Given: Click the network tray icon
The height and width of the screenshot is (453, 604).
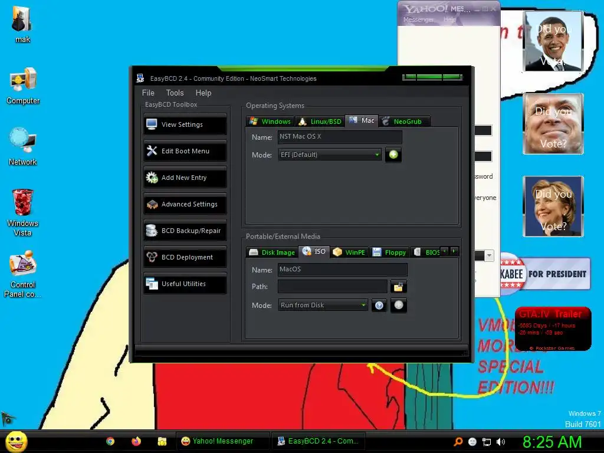Looking at the screenshot, I should coord(487,442).
